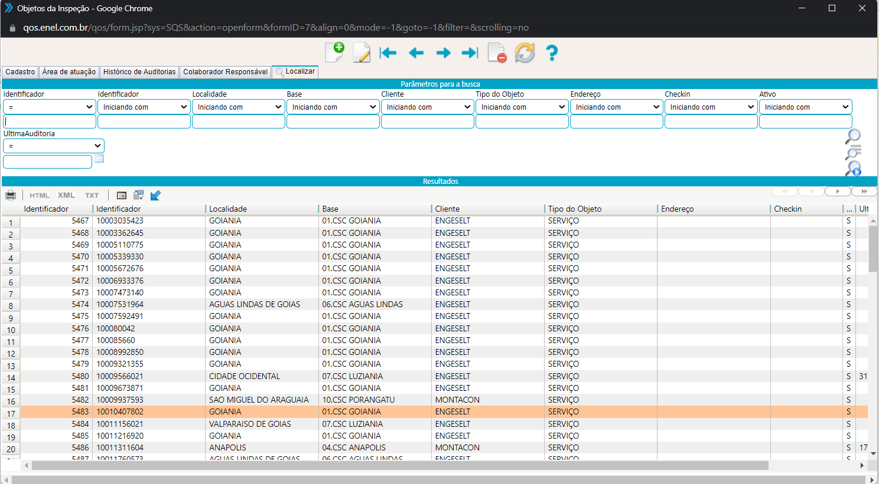Image resolution: width=879 pixels, height=484 pixels.
Task: Open the Localidade filter operator dropdown
Action: 239,107
